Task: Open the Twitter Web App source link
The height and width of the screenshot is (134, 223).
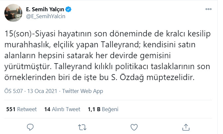Action: (82, 91)
